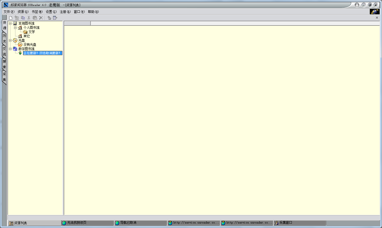Click the Delete (X) toolbar icon
The height and width of the screenshot is (228, 382).
coord(41,17)
